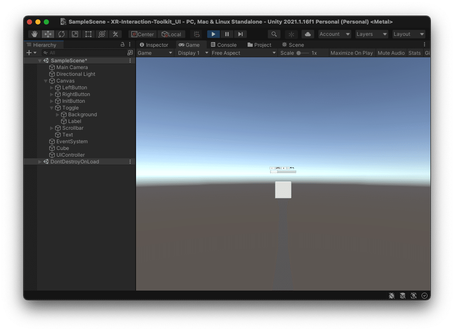Viewport: 454px width, 331px height.
Task: Expand DontDestroyOnLoad scene
Action: click(x=40, y=162)
